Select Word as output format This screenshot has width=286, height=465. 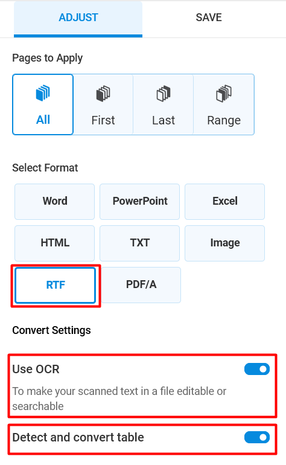[55, 201]
